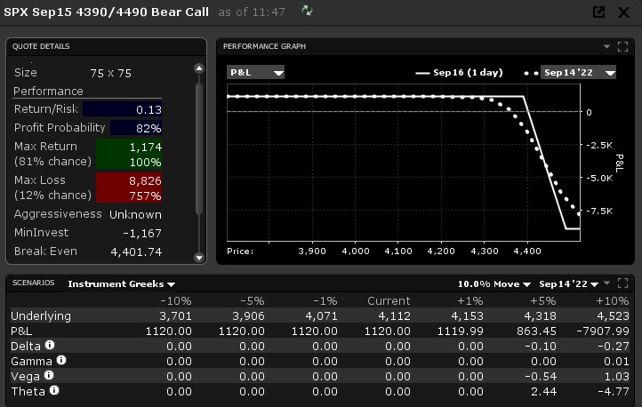Click the green refresh icon next to the time

pyautogui.click(x=308, y=11)
